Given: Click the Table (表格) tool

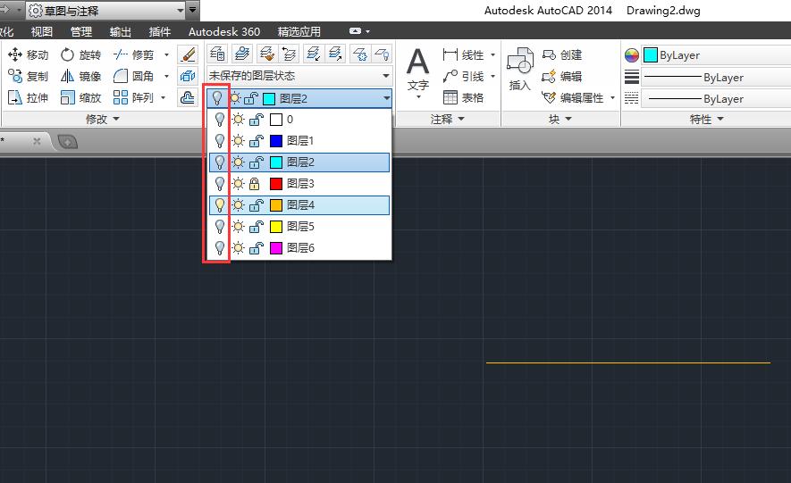Looking at the screenshot, I should pyautogui.click(x=463, y=97).
